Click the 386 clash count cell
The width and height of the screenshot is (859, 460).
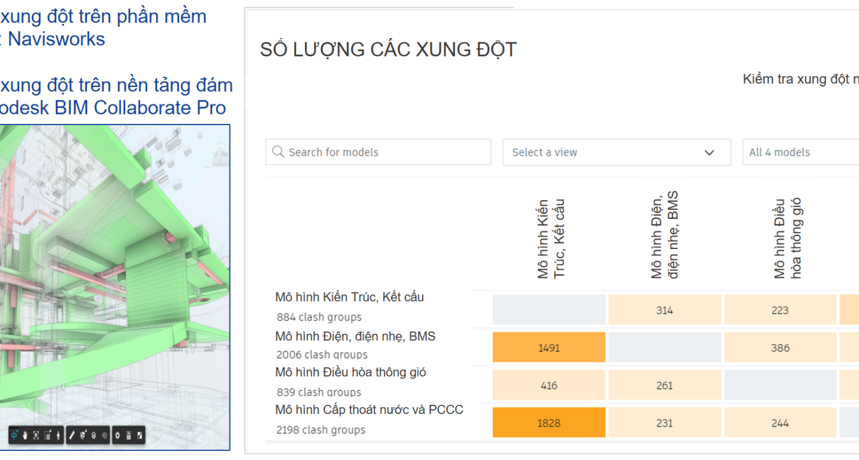[x=780, y=348]
